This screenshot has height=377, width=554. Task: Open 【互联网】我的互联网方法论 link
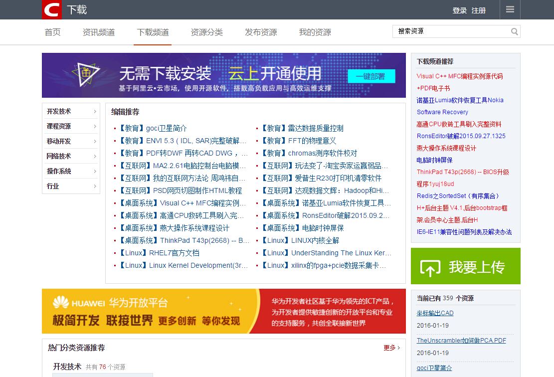182,178
